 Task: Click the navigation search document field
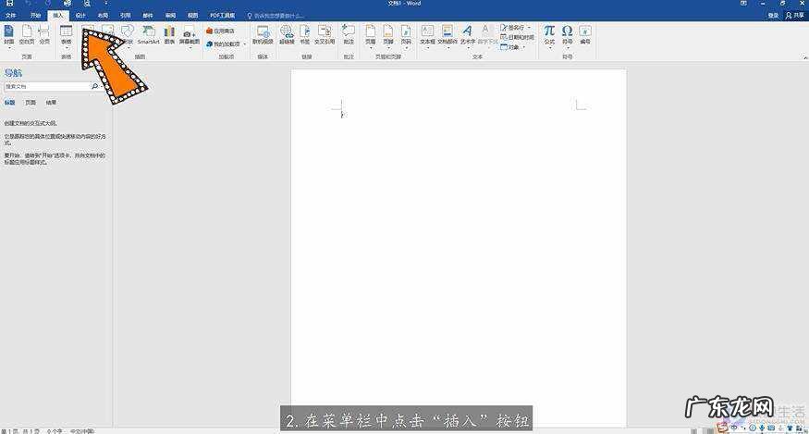pyautogui.click(x=47, y=87)
